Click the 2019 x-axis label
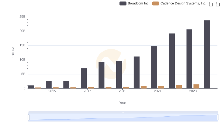The image size is (223, 128). pos(122,91)
